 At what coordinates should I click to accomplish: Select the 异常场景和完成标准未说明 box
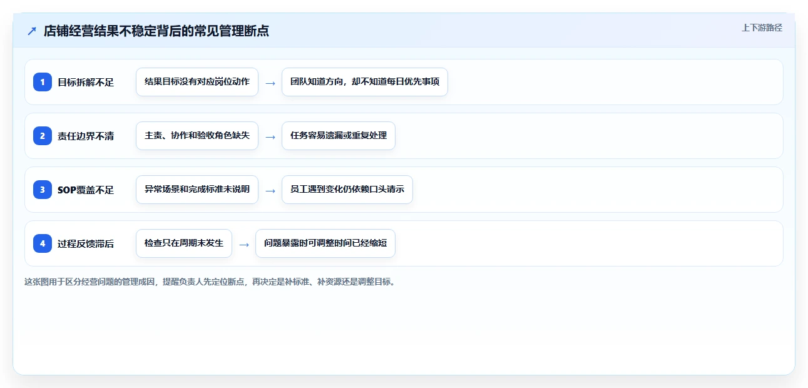tap(197, 190)
